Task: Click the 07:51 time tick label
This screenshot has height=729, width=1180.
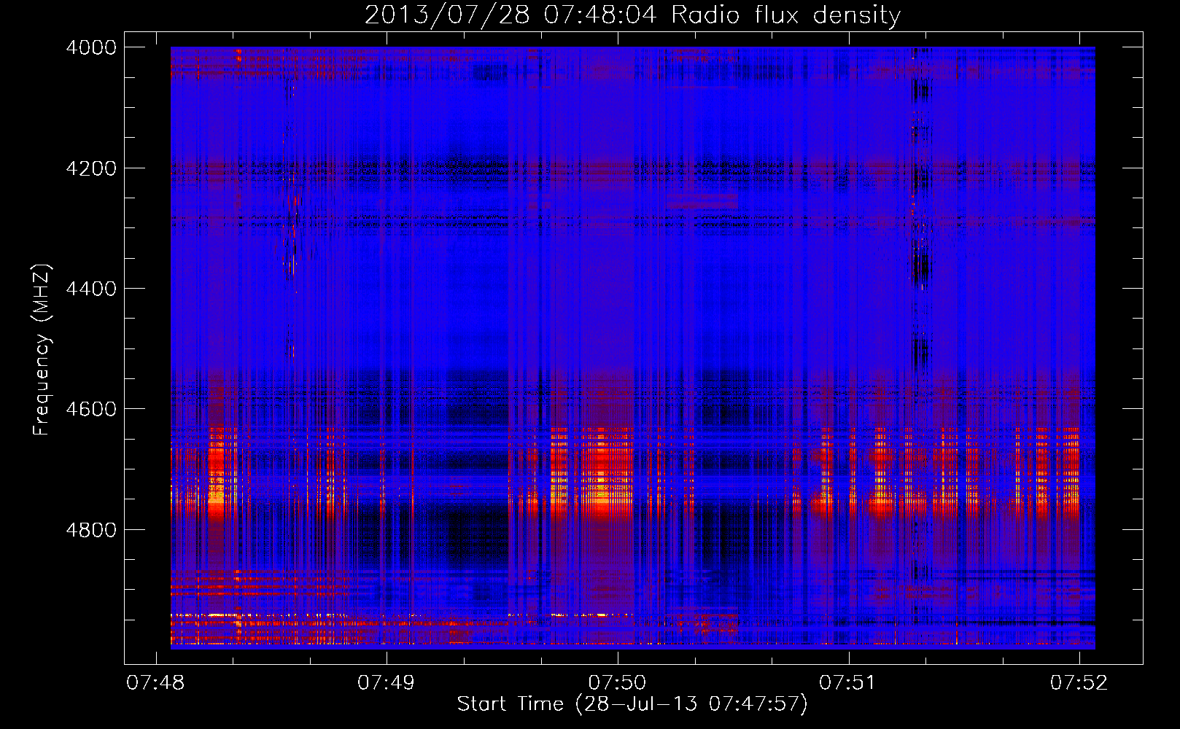Action: pyautogui.click(x=847, y=683)
